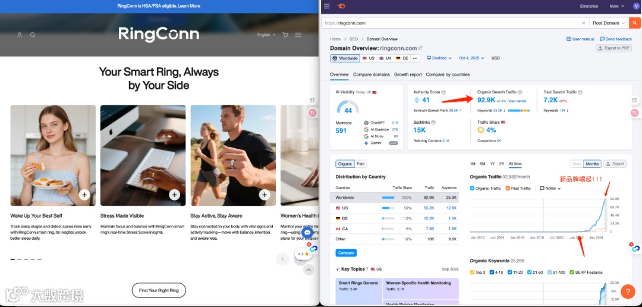Toggle 51-100 keywords checkbox
Screen dimensions: 642x307
pos(550,272)
